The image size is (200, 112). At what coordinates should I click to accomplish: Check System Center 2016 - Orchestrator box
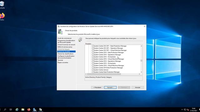(93, 57)
